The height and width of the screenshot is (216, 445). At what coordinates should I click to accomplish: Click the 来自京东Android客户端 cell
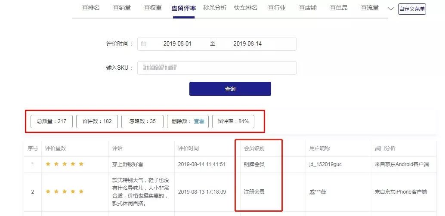pyautogui.click(x=402, y=164)
